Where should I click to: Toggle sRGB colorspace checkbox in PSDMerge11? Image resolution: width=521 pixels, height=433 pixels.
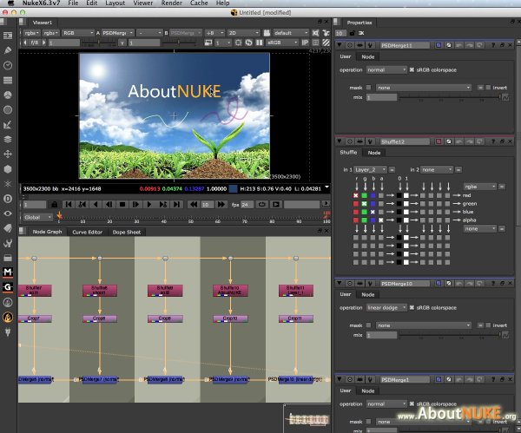412,69
